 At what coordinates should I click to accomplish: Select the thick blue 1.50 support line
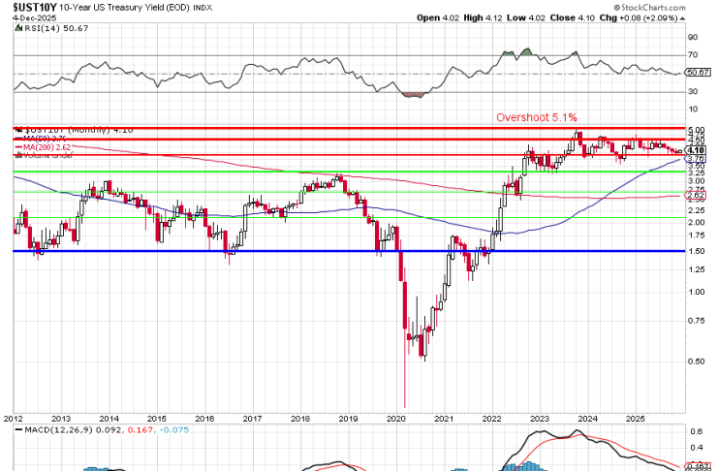point(291,251)
